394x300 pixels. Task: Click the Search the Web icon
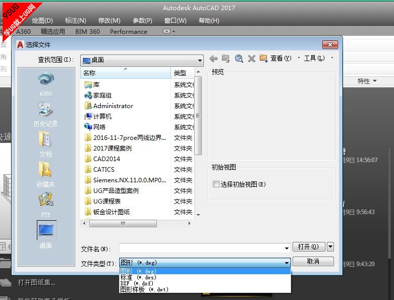pos(239,59)
